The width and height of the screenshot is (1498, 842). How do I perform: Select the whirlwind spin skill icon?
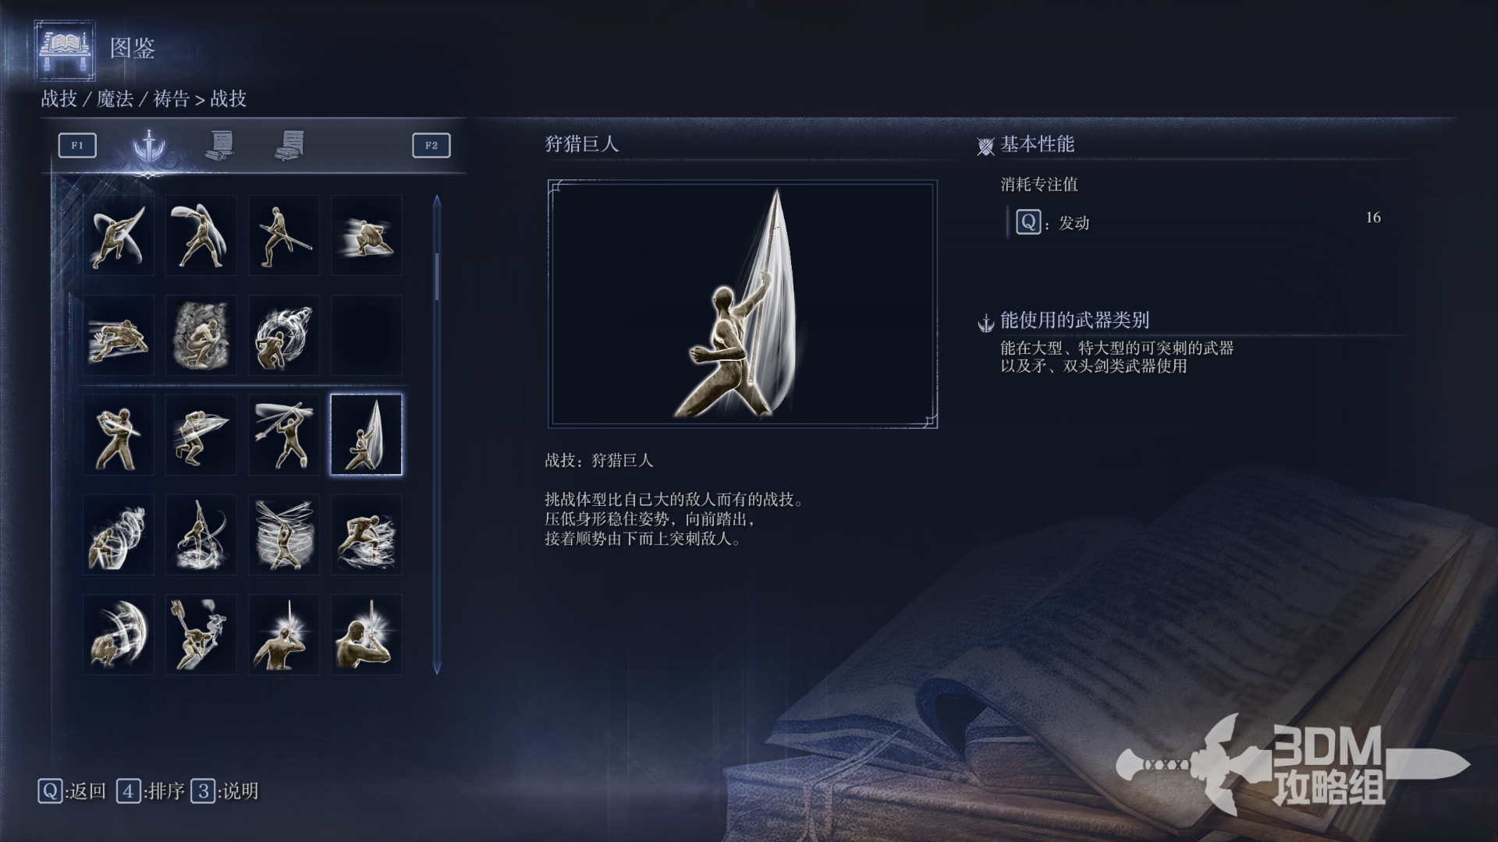coord(283,334)
